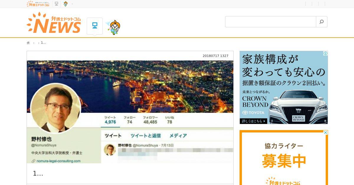Click small tweet avatar beside 7月13日 tweet
This screenshot has height=185, width=354.
point(110,150)
